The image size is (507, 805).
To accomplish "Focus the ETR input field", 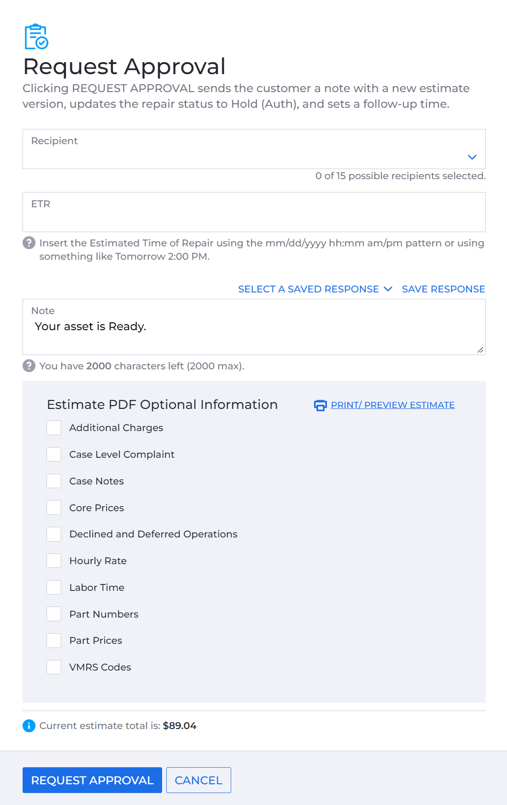I will tap(254, 212).
